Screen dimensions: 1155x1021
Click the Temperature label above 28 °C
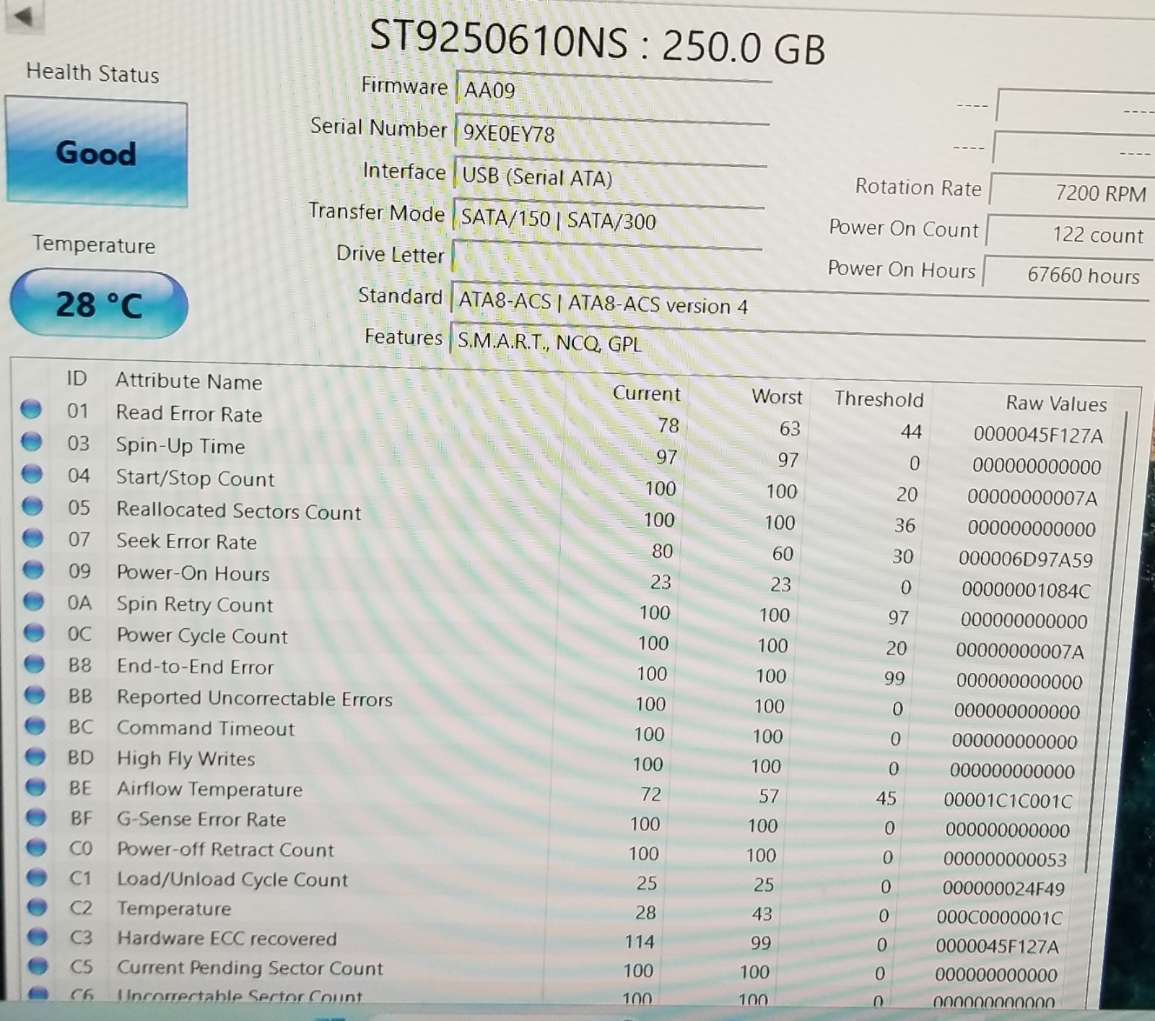pos(94,245)
